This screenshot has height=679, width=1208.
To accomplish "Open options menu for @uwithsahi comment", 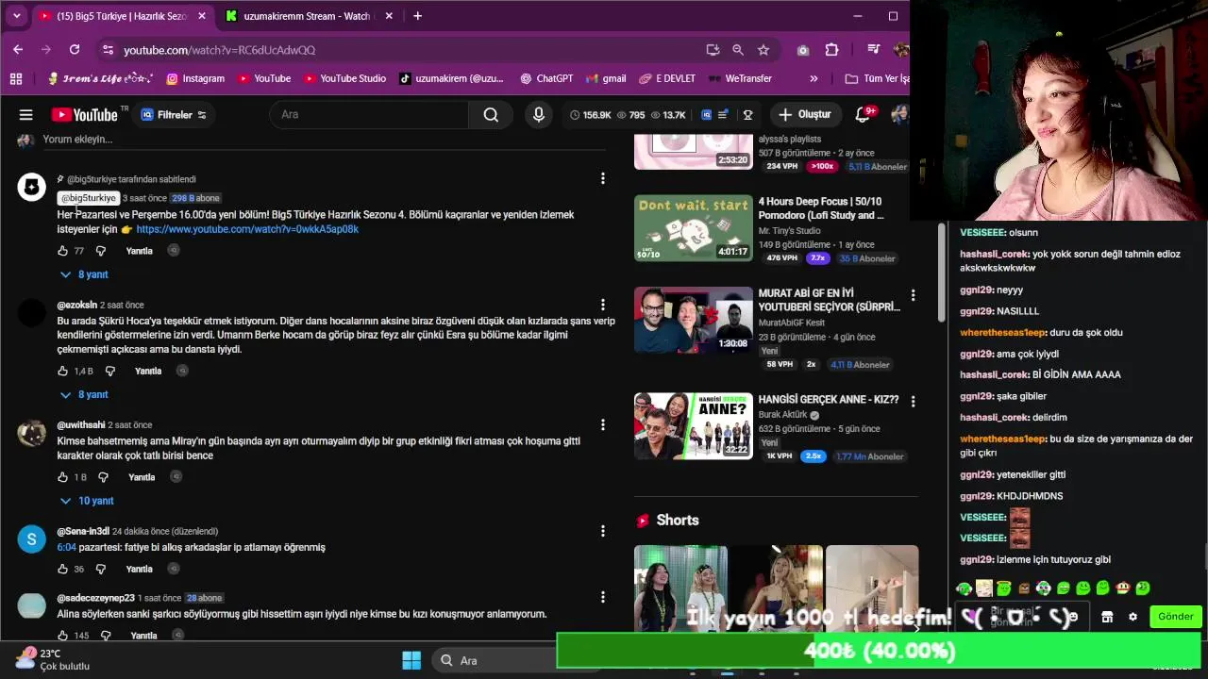I will tap(603, 424).
